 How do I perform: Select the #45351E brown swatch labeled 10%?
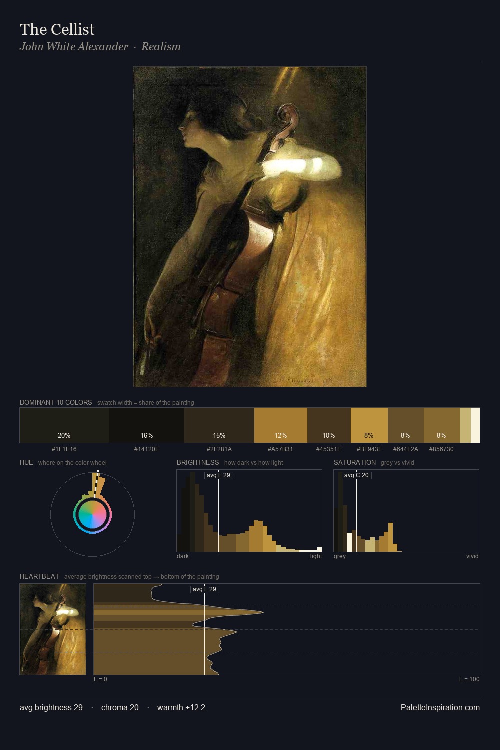click(x=329, y=425)
